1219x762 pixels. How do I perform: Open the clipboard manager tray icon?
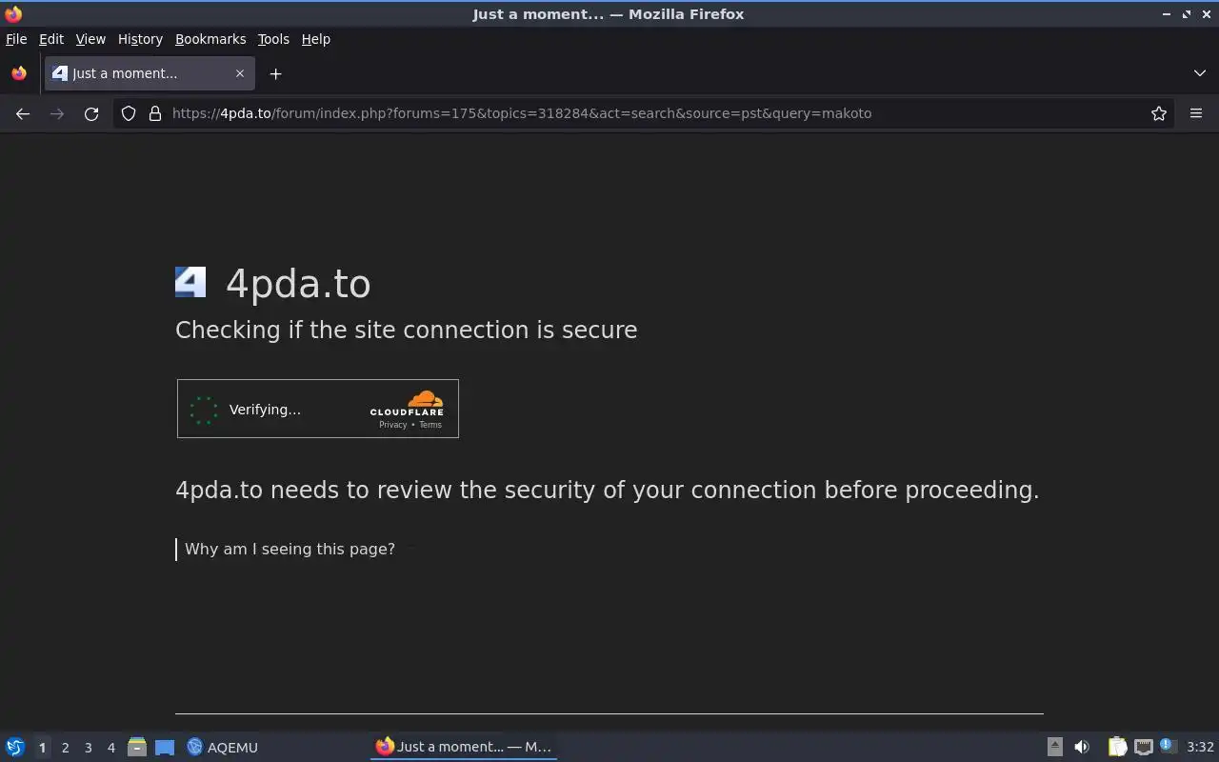(x=1117, y=747)
